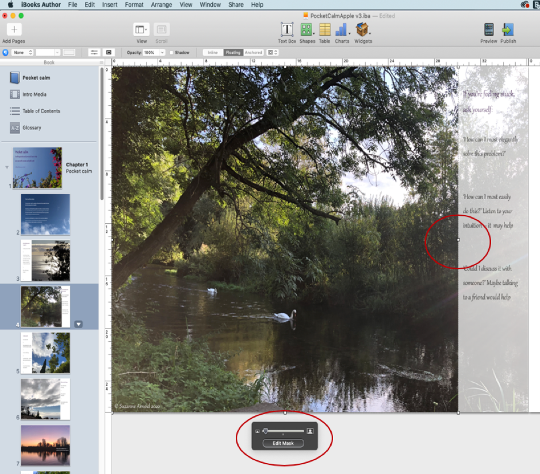Screen dimensions: 540x474
Task: Open the Apple menu
Action: tap(10, 5)
